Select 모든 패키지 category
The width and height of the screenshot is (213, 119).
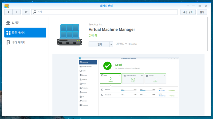click(x=25, y=33)
